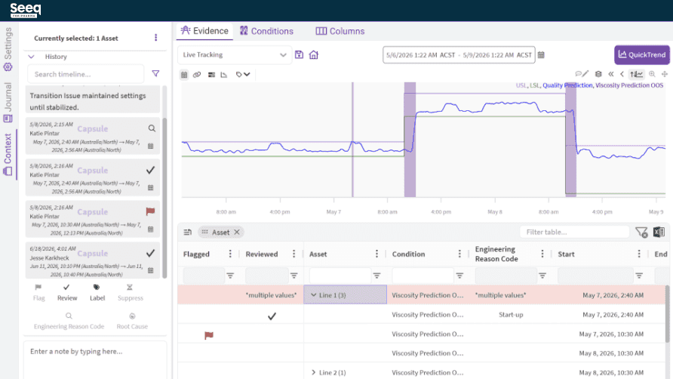Open calendar of Jesse Karkheck capsule entry
Viewport: 673px width, 379px height.
click(151, 270)
